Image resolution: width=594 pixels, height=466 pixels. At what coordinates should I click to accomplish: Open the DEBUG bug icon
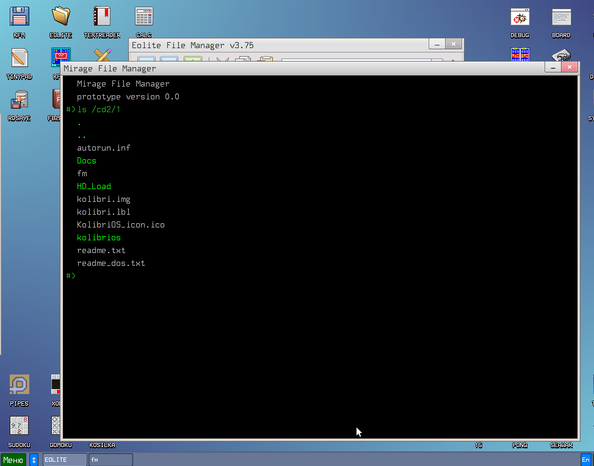click(x=520, y=17)
